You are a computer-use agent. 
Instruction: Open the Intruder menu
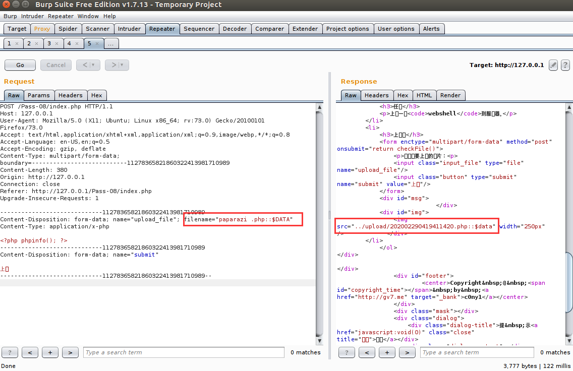pyautogui.click(x=32, y=16)
